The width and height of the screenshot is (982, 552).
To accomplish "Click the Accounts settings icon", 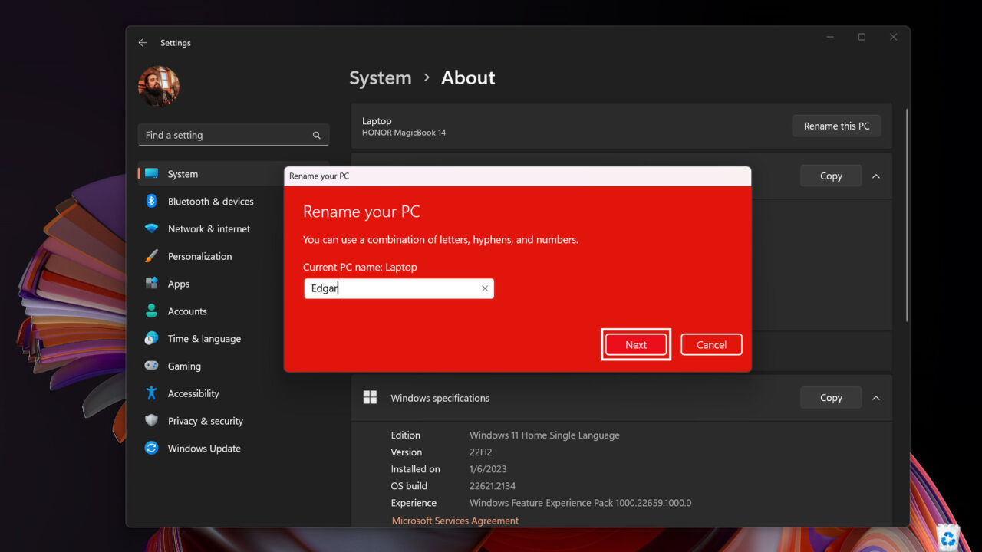I will (152, 311).
